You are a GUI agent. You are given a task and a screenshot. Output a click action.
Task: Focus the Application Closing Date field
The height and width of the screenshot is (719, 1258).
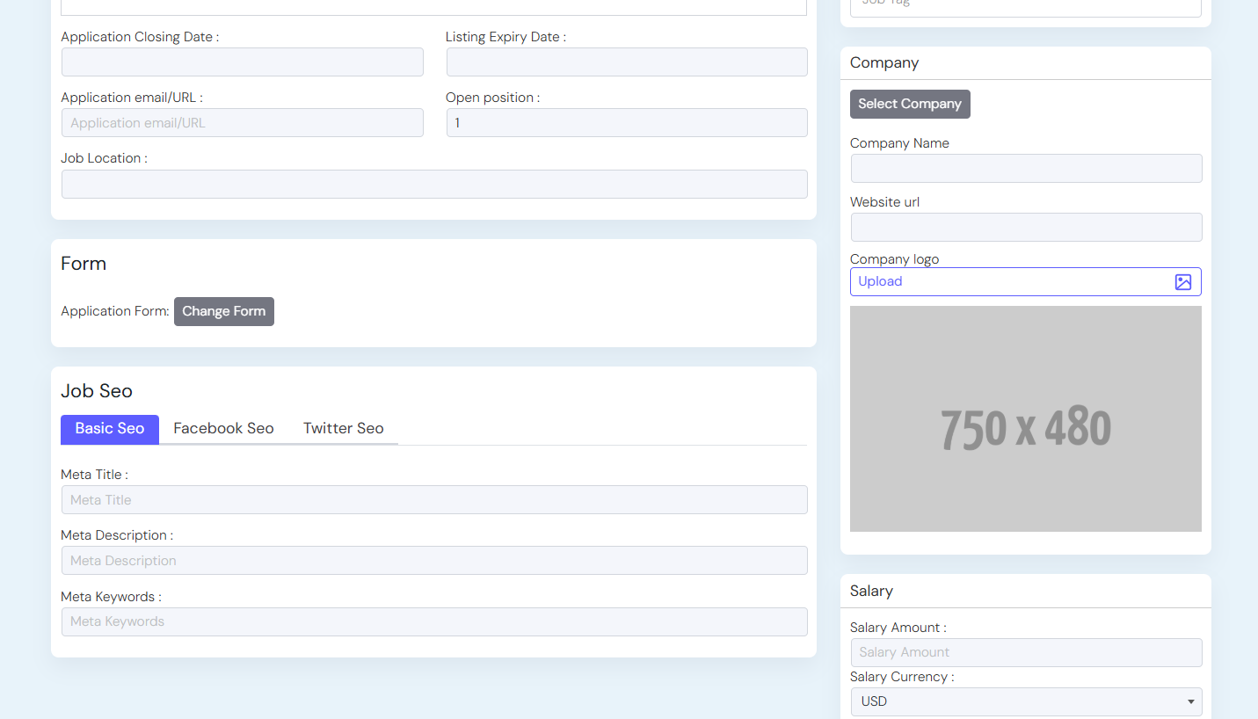[242, 62]
